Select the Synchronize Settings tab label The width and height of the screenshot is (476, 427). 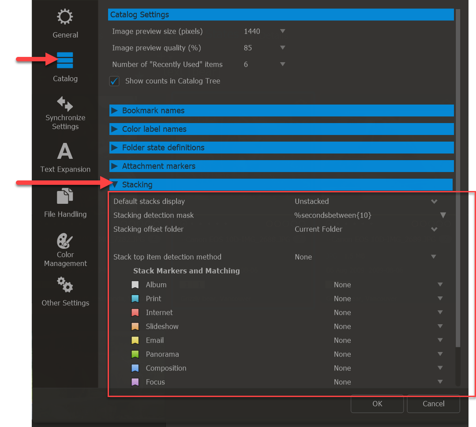(x=65, y=122)
